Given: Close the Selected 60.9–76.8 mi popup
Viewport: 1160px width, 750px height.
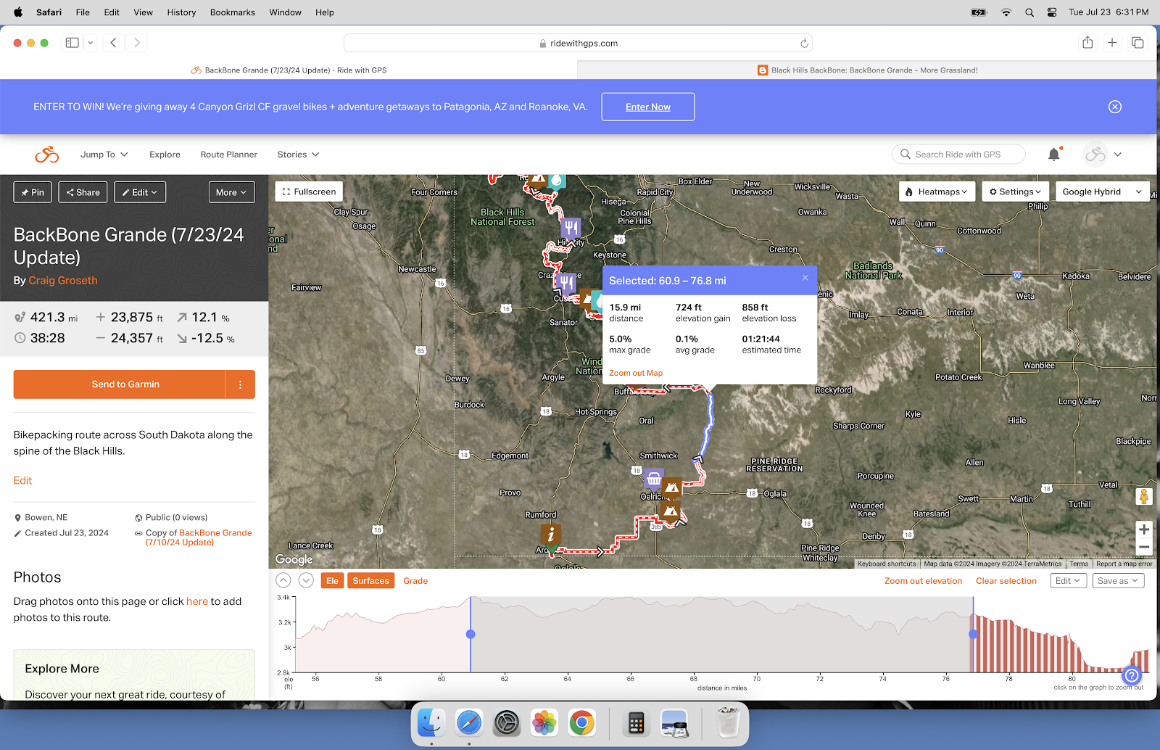Looking at the screenshot, I should [x=805, y=278].
